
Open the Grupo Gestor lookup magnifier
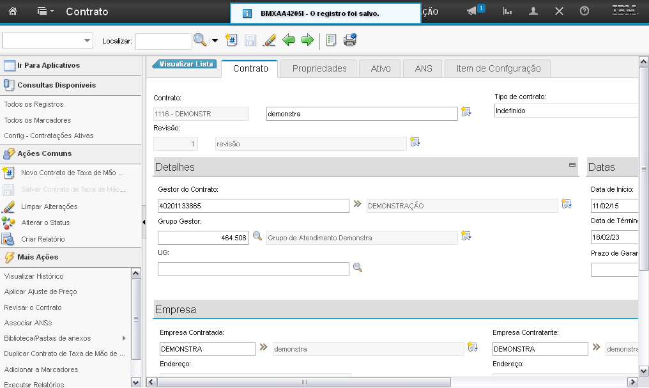(257, 237)
